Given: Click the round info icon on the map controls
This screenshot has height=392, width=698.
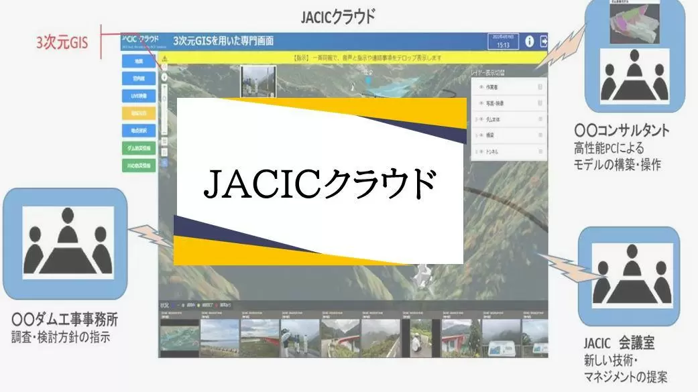Looking at the screenshot, I should (164, 77).
